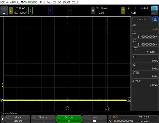Click the sidebar left drag grip
Viewport: 159px width, 123px height.
(132, 19)
